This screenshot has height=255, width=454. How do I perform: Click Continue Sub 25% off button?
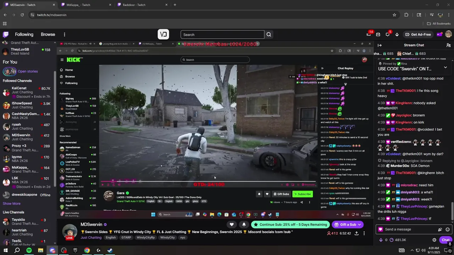click(290, 225)
